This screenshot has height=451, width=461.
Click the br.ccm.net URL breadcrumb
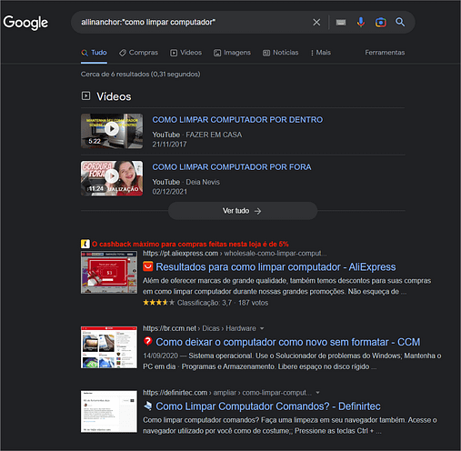199,328
